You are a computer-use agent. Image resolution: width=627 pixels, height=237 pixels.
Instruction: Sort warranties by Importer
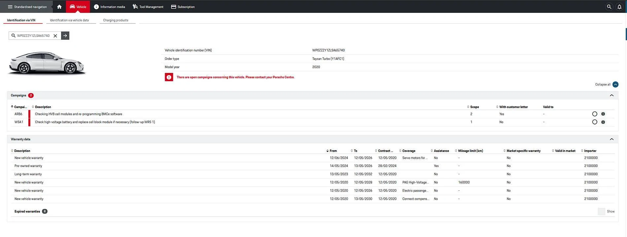588,151
